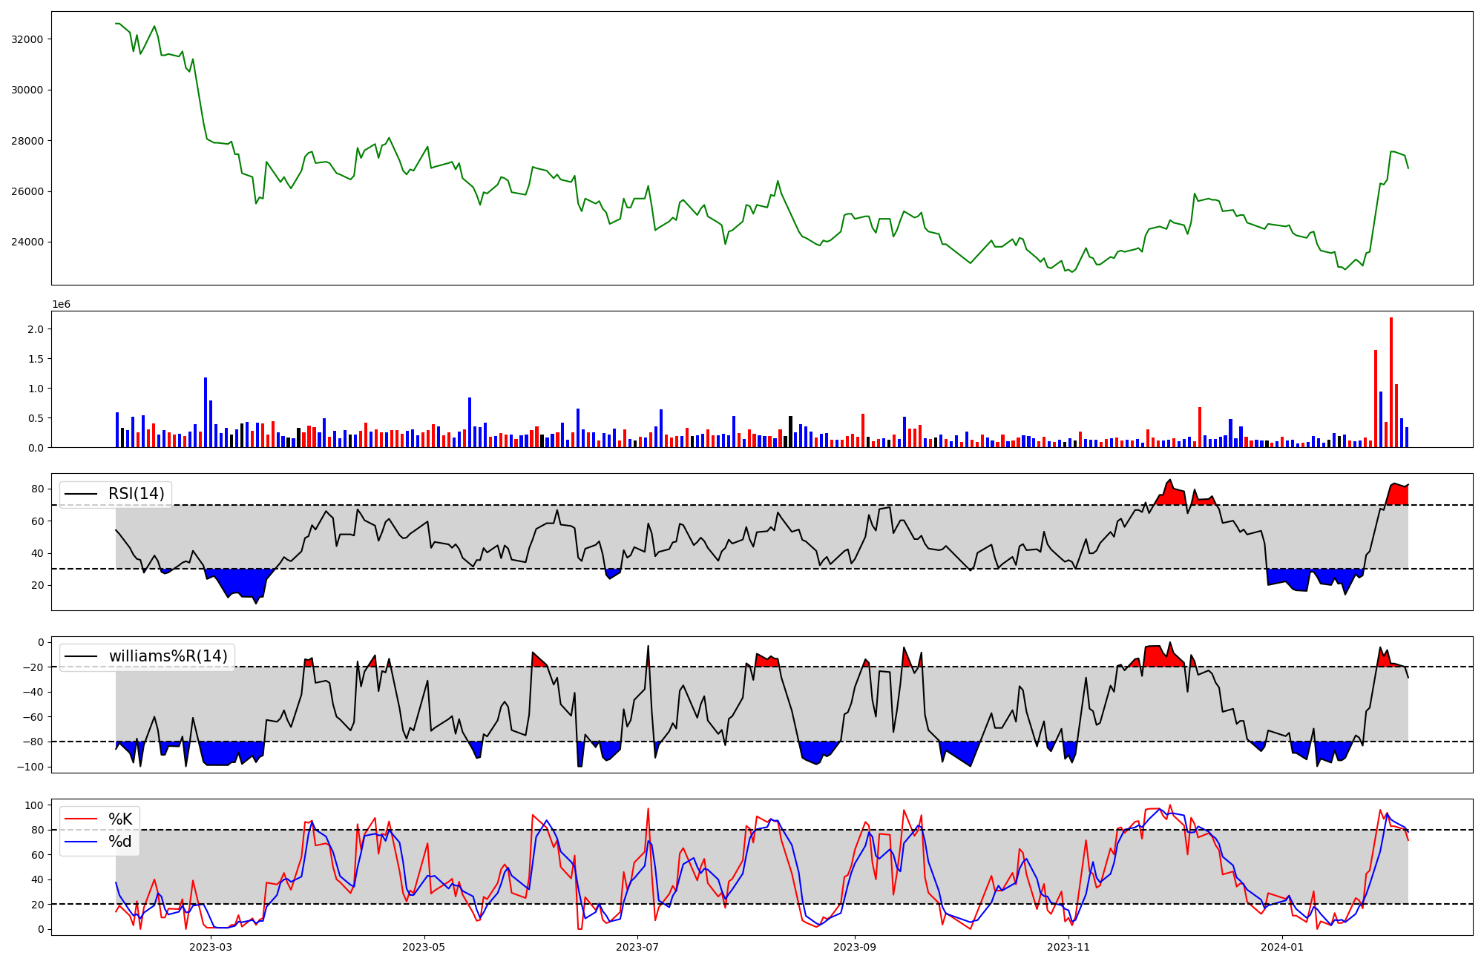This screenshot has width=1484, height=964.
Task: Click the -100 tick on Williams %R axis
Action: coord(30,767)
